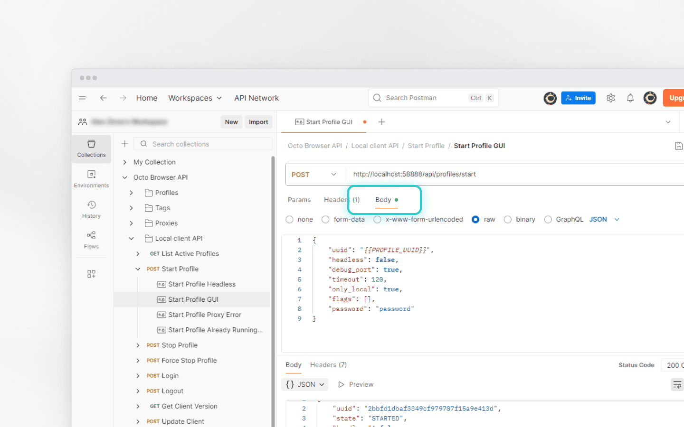This screenshot has height=427, width=684.
Task: Open the response JSON format dropdown
Action: click(305, 385)
